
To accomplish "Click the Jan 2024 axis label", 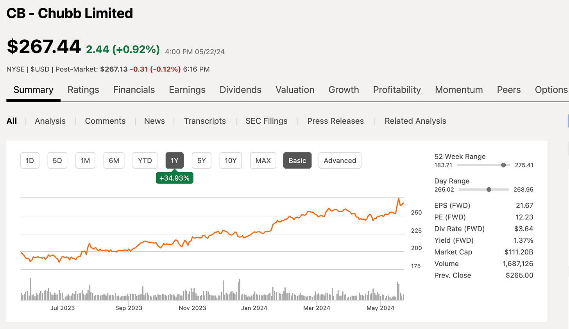I will click(x=254, y=308).
